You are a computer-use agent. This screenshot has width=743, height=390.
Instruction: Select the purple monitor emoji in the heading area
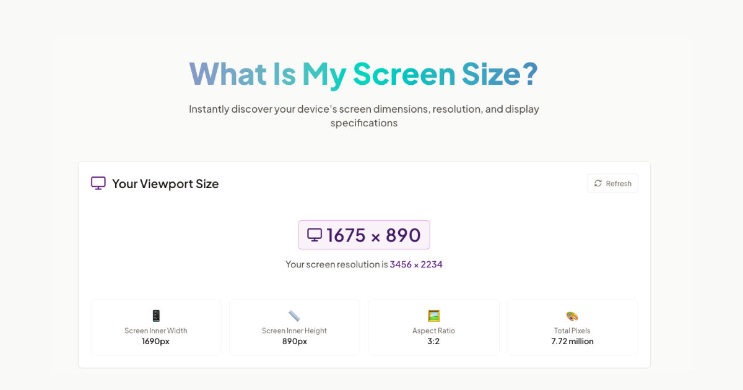coord(98,183)
